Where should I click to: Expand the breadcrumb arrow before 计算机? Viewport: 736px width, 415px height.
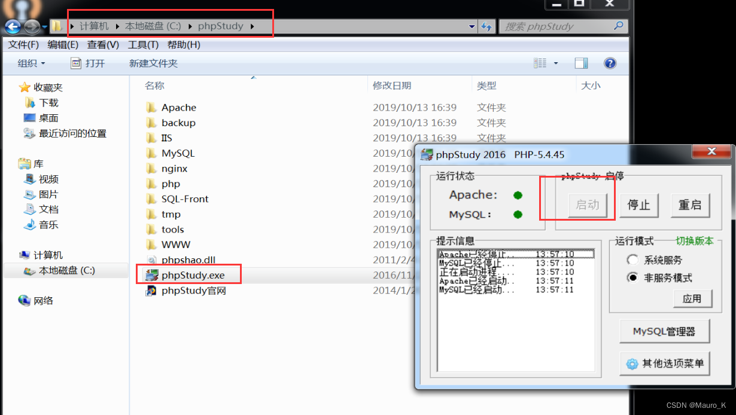pos(73,26)
